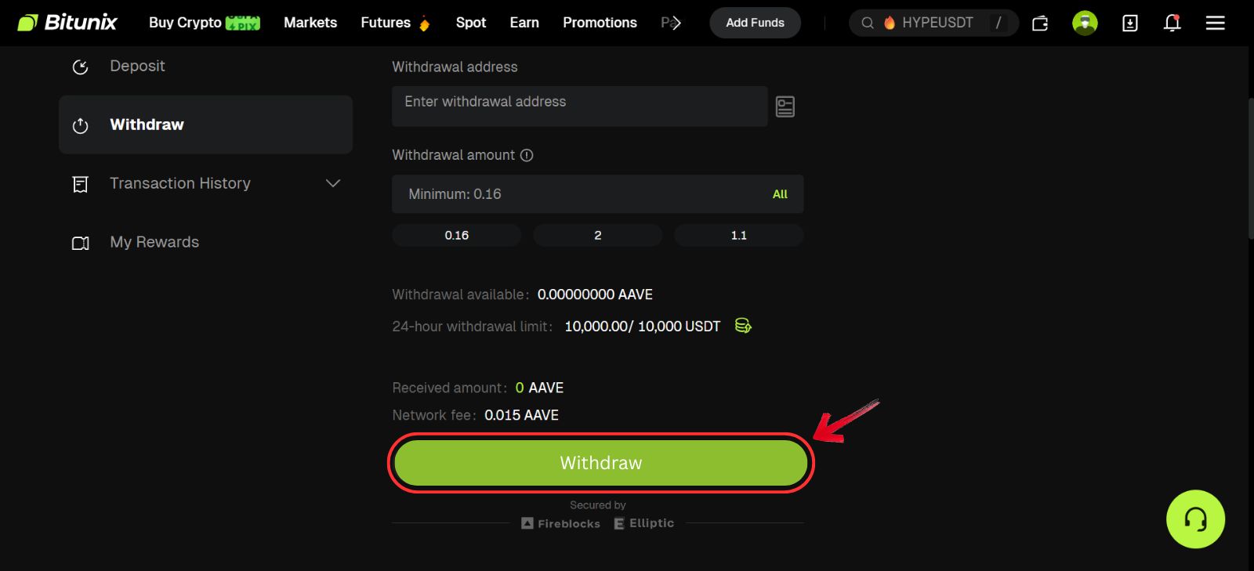1254x571 pixels.
Task: Open the notifications bell
Action: [1172, 23]
